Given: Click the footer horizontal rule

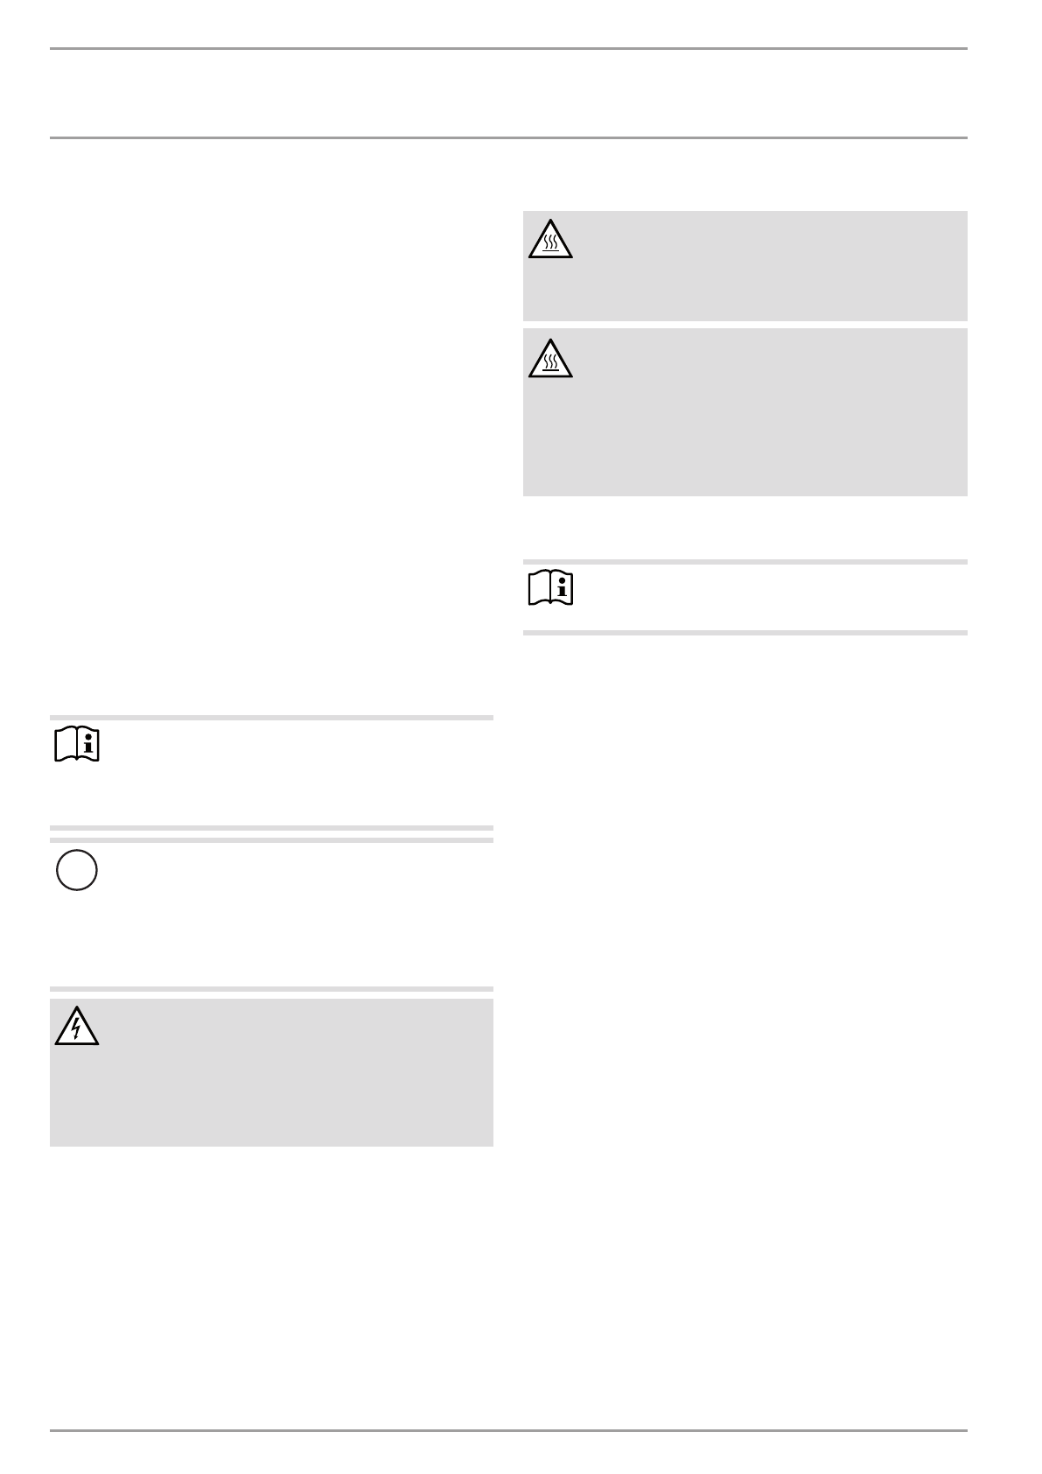Looking at the screenshot, I should [508, 1431].
